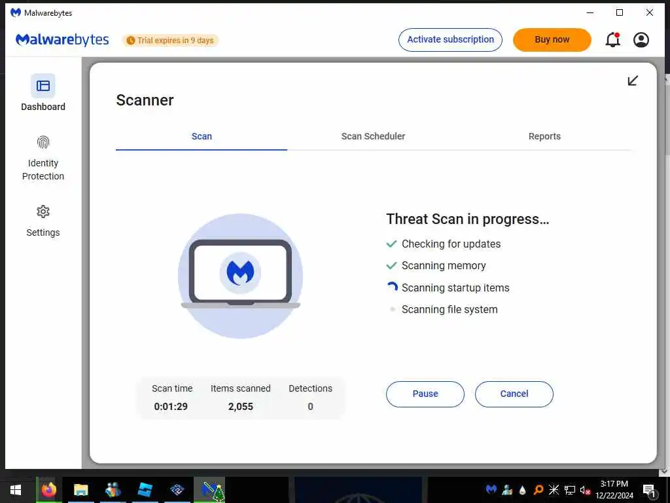This screenshot has width=670, height=503.
Task: Click the Trial expires in 9 days badge
Action: [171, 40]
